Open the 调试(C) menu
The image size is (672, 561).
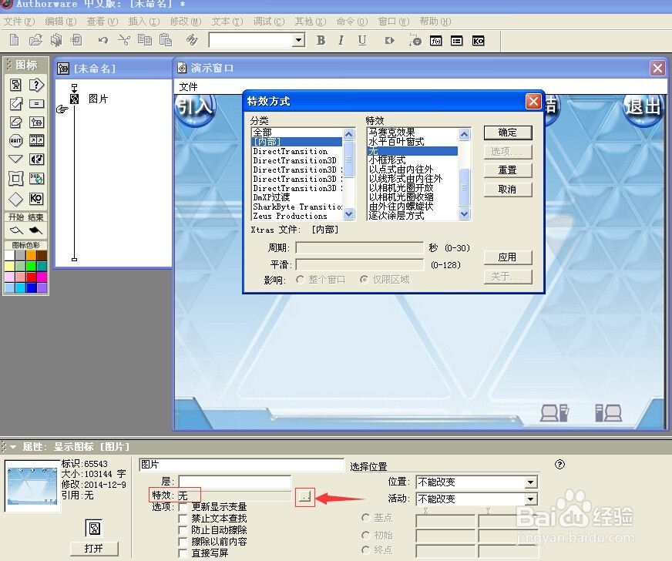tap(269, 22)
